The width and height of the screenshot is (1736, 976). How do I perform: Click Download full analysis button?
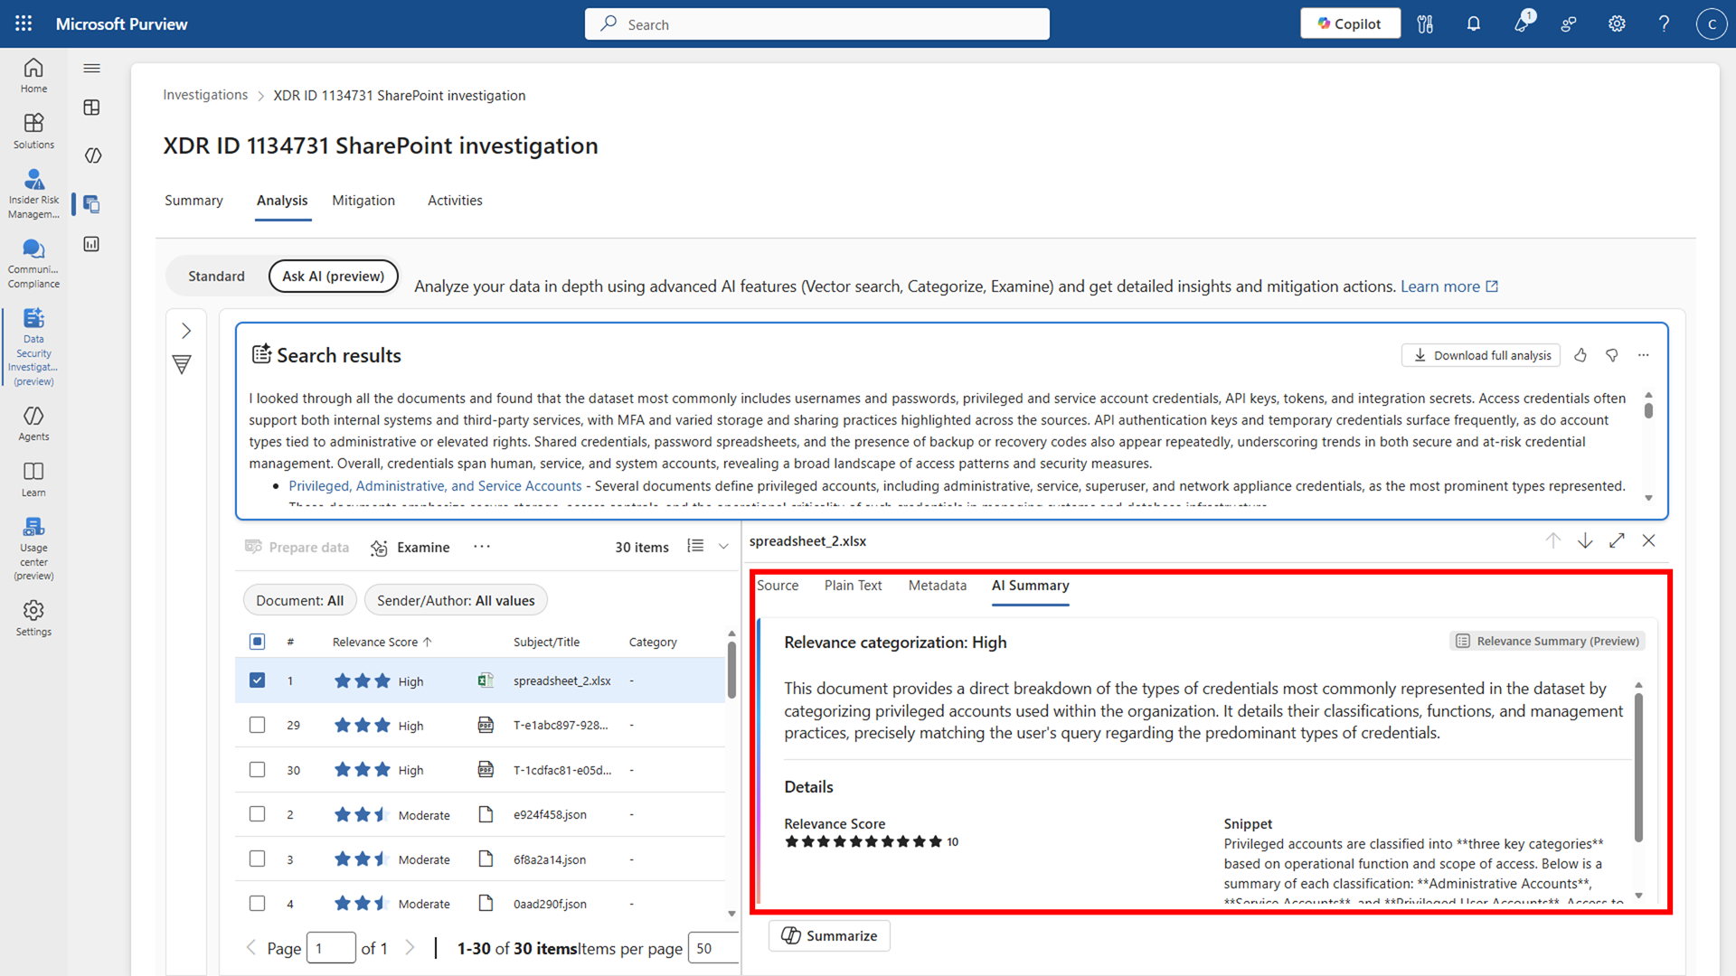1481,355
